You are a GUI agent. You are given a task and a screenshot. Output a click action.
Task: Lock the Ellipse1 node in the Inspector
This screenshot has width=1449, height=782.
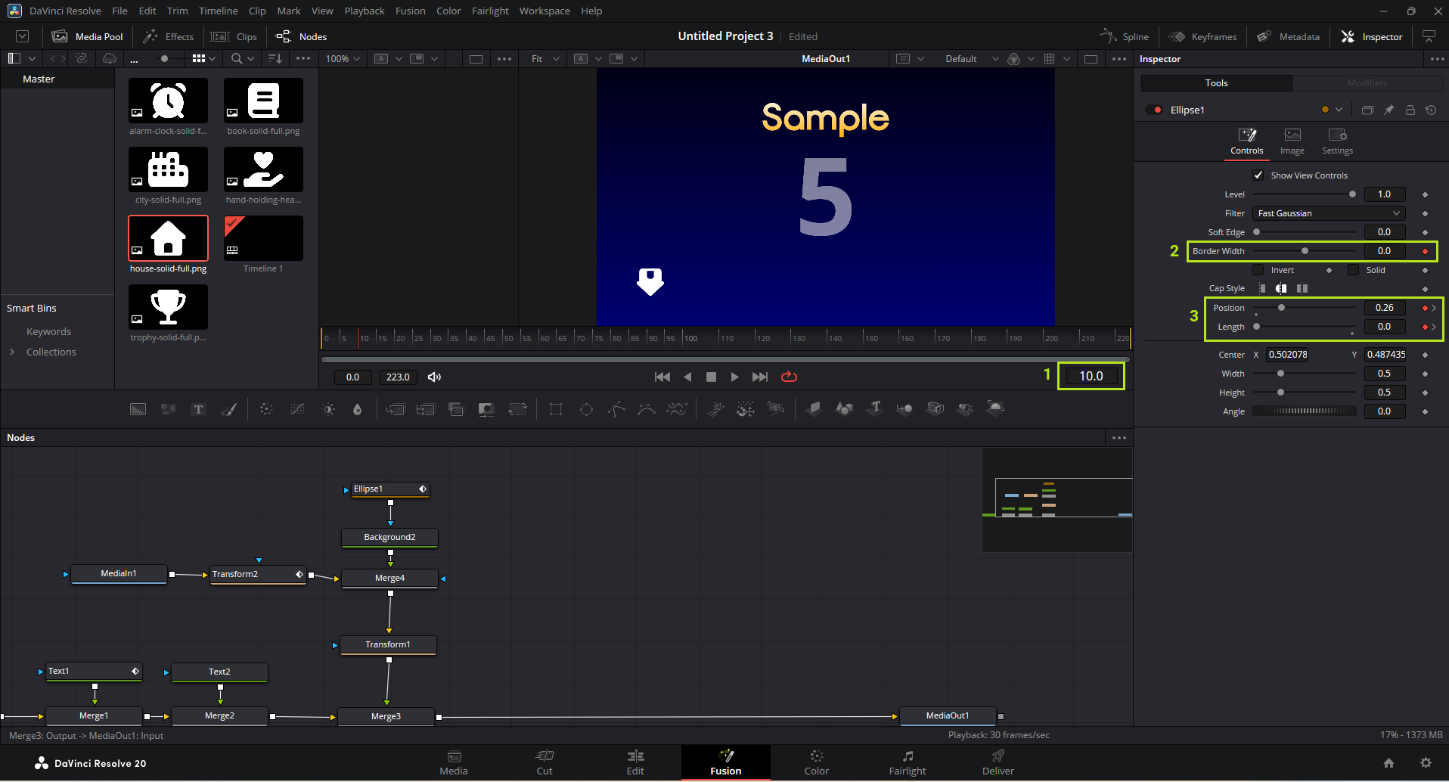pos(1410,110)
